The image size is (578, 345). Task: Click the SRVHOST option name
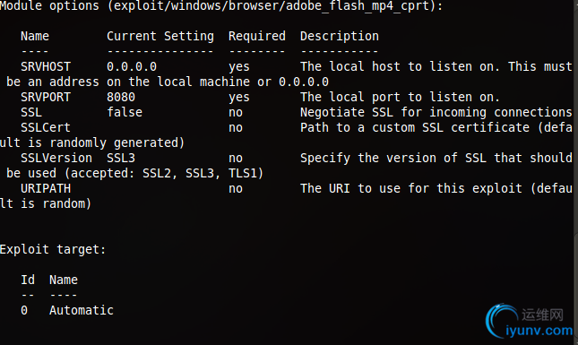(x=46, y=66)
